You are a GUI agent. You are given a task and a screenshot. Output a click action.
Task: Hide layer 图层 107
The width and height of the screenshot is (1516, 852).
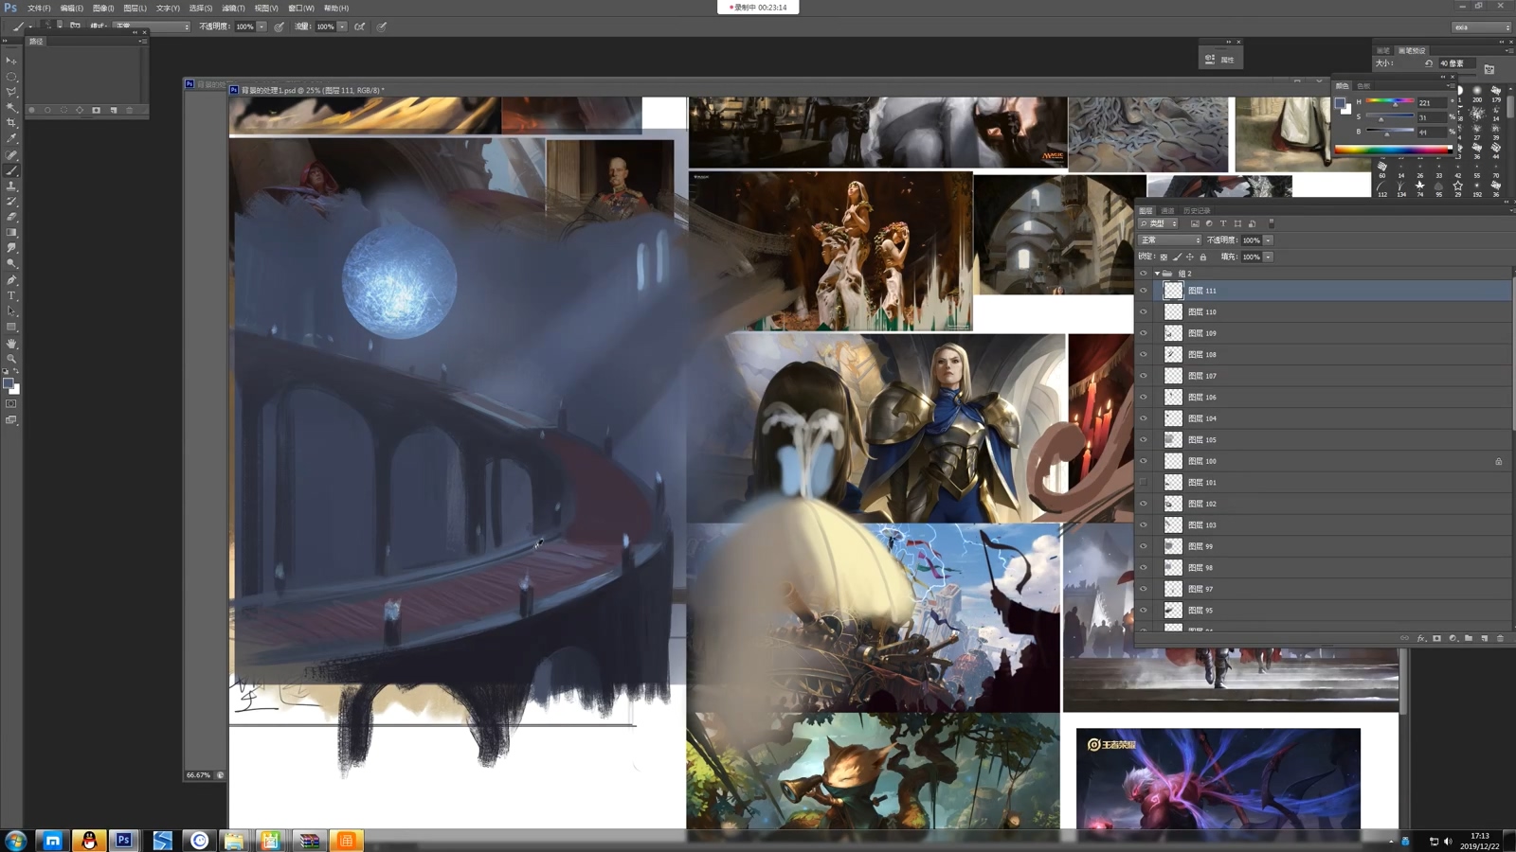pos(1144,376)
